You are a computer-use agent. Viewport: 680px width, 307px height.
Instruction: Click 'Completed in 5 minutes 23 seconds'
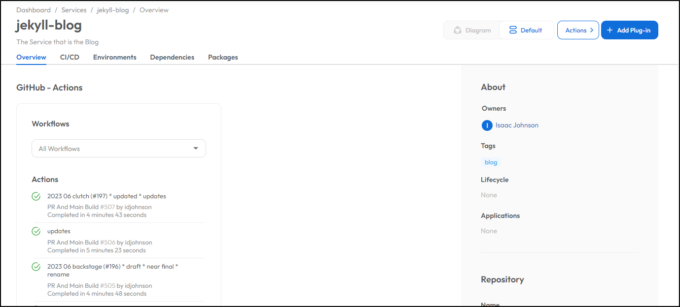coord(97,250)
